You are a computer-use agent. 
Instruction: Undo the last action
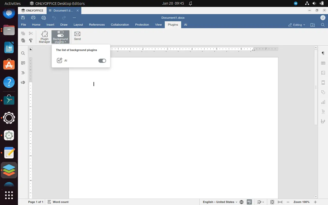click(54, 18)
